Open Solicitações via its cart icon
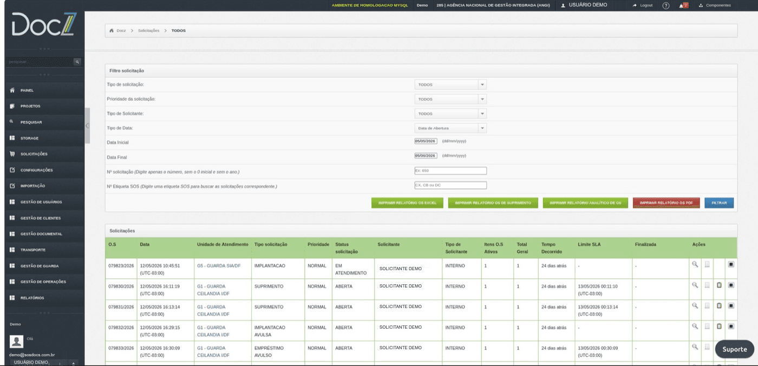The width and height of the screenshot is (758, 366). (12, 154)
